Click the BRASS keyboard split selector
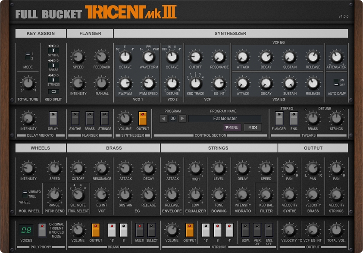 coord(53,65)
